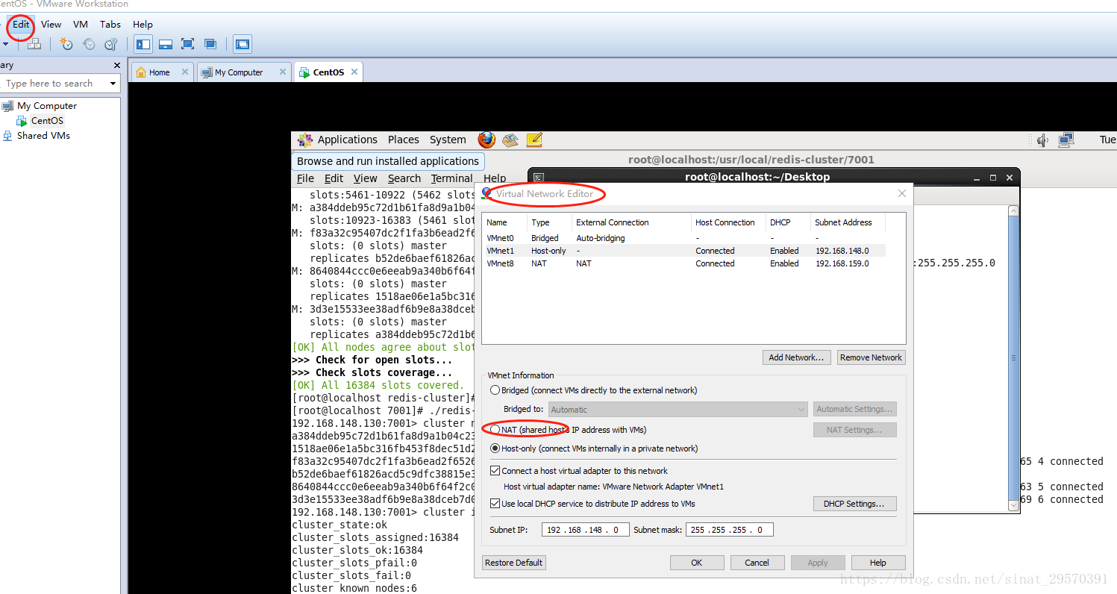Viewport: 1117px width, 594px height.
Task: Open the View menu in VMware
Action: 51,25
